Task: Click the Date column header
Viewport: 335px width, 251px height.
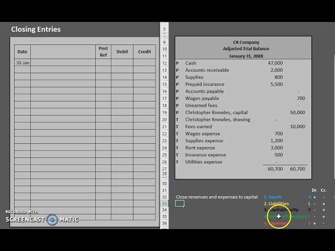Action: pyautogui.click(x=23, y=52)
